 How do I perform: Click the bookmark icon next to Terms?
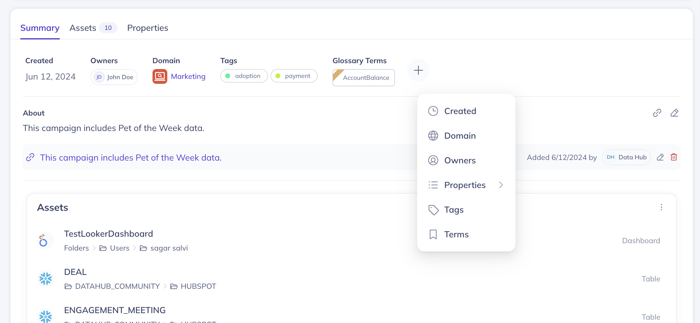[x=433, y=234]
